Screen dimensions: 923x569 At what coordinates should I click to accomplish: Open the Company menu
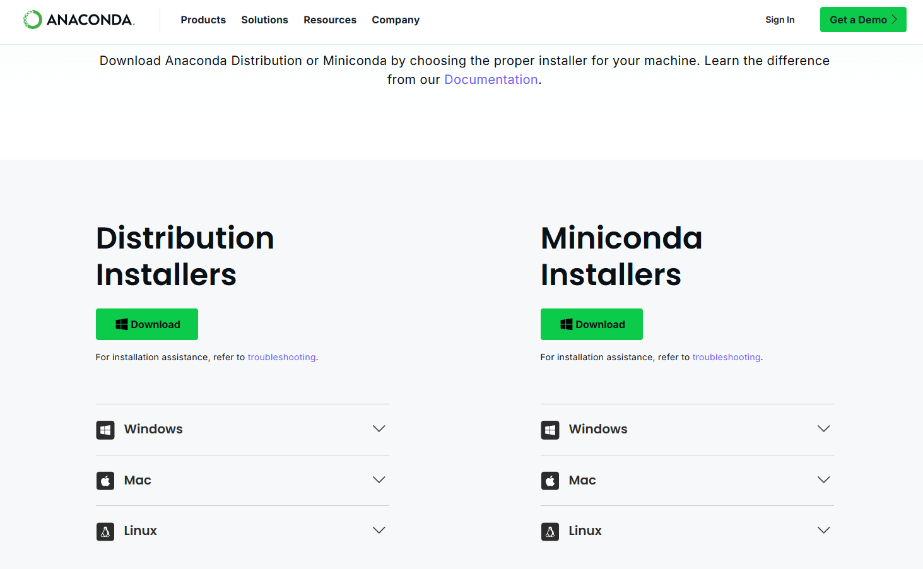tap(396, 20)
